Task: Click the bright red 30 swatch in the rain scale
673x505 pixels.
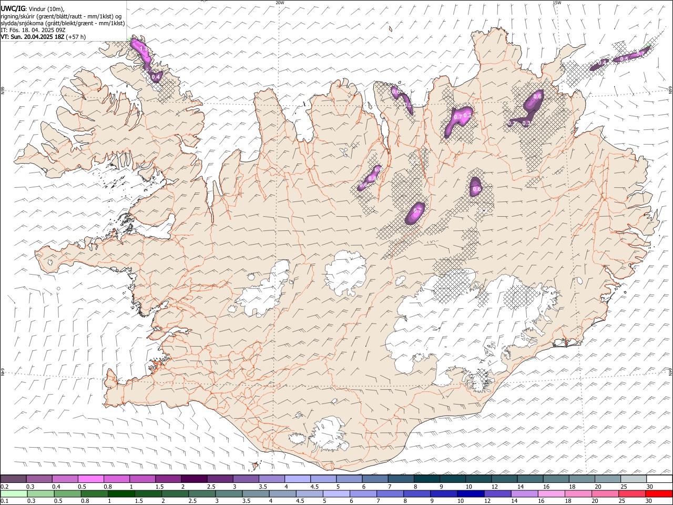Action: (659, 493)
